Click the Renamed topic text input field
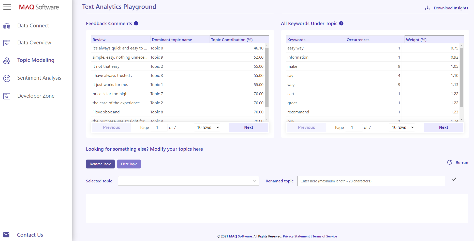This screenshot has height=241, width=474. click(x=371, y=181)
